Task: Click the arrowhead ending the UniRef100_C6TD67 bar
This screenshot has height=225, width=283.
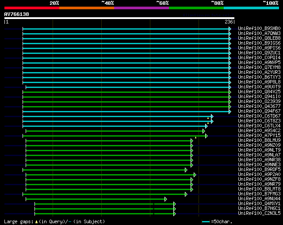Action: click(212, 117)
